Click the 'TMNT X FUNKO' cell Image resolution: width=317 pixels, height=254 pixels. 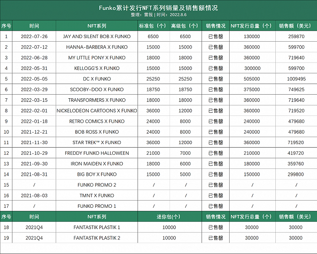pos(97,196)
